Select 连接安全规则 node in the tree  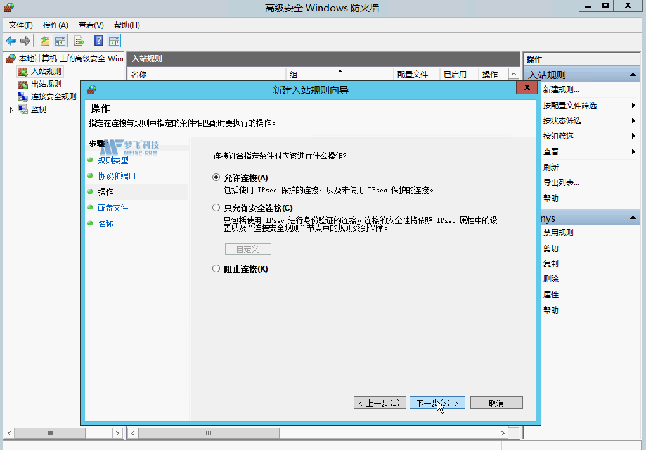pos(53,97)
